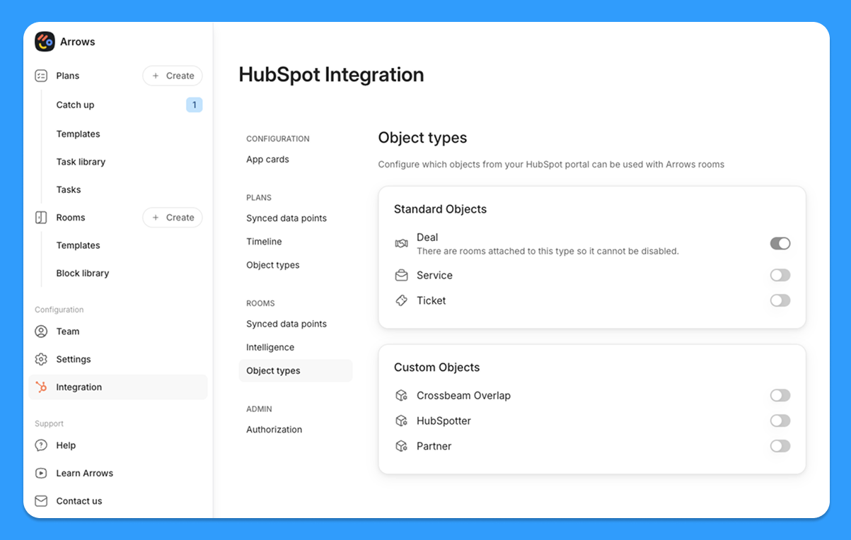Screen dimensions: 851x540
Task: Open Settings in the sidebar
Action: coord(74,359)
